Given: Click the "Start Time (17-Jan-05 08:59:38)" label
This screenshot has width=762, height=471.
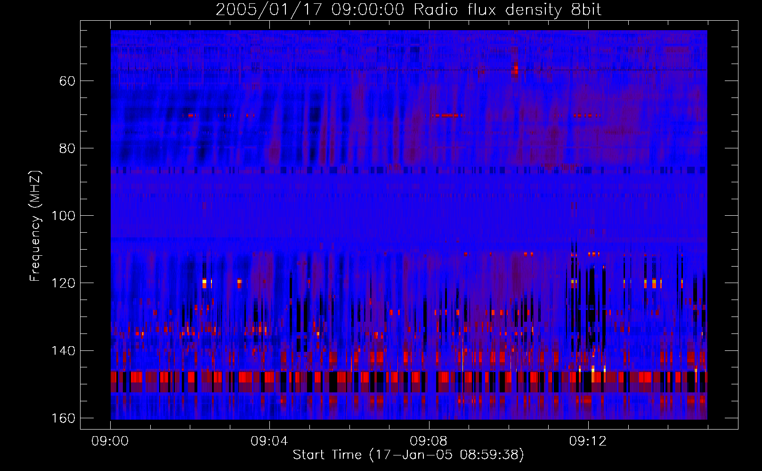Looking at the screenshot, I should (x=408, y=455).
